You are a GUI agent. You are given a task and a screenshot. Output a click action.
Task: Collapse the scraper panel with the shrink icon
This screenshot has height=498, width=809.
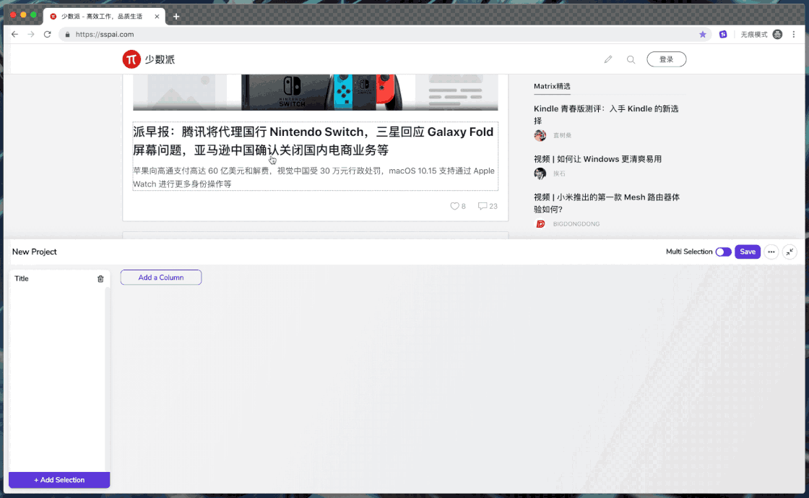790,252
